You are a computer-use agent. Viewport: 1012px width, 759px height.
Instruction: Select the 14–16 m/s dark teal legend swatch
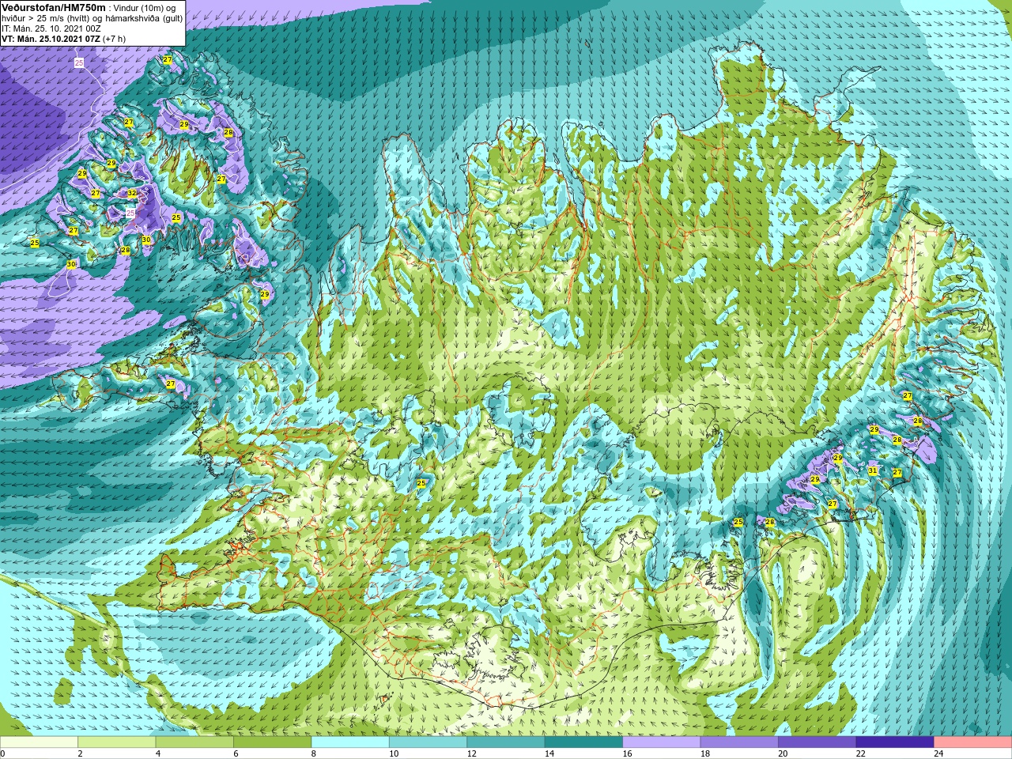[x=583, y=742]
